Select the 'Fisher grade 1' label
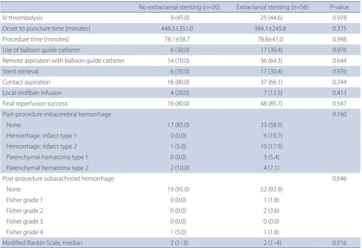Image resolution: width=362 pixels, height=248 pixels. click(x=24, y=200)
